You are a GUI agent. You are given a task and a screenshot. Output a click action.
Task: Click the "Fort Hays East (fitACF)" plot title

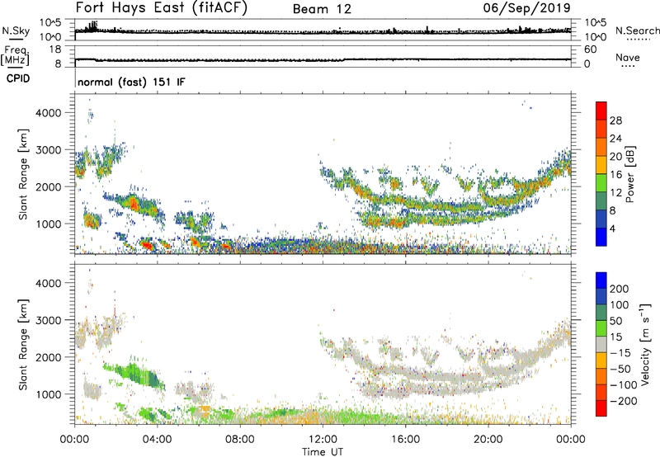click(162, 8)
